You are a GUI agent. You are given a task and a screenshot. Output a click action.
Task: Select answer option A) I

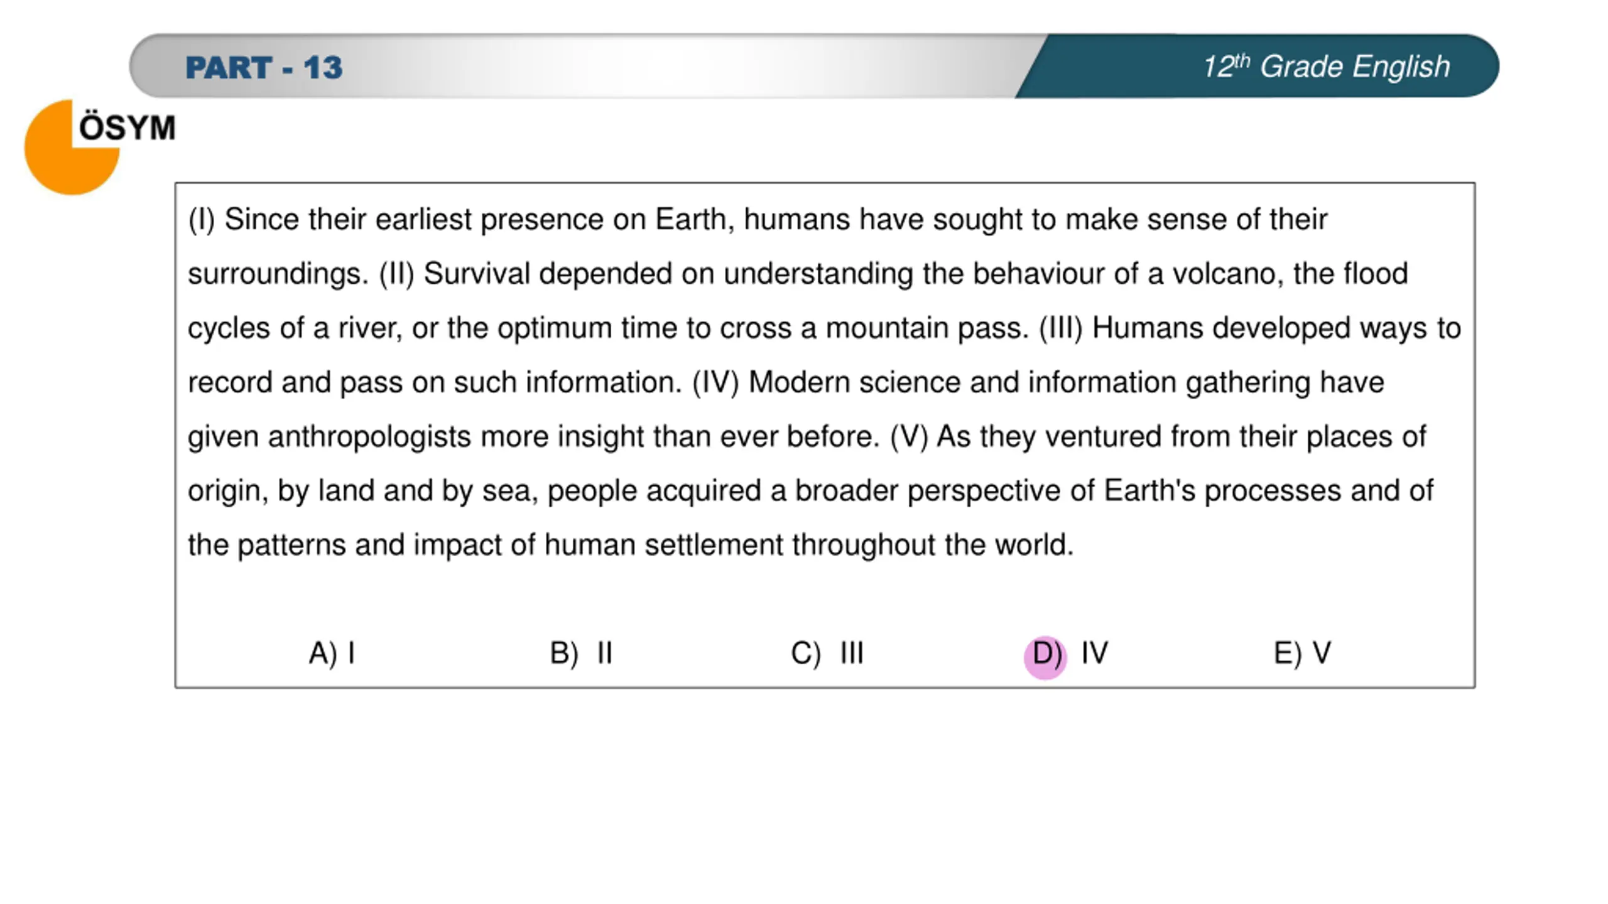point(332,653)
